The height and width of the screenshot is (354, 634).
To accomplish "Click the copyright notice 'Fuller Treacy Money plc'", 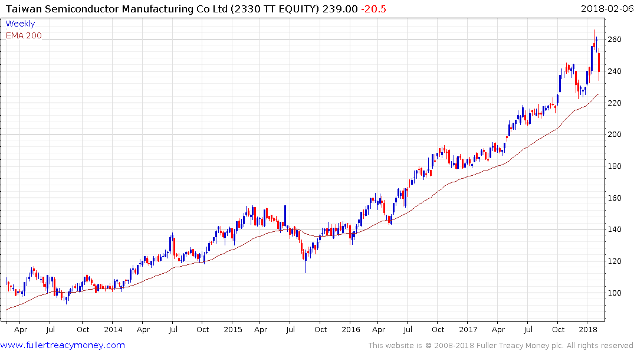I will tap(520, 346).
